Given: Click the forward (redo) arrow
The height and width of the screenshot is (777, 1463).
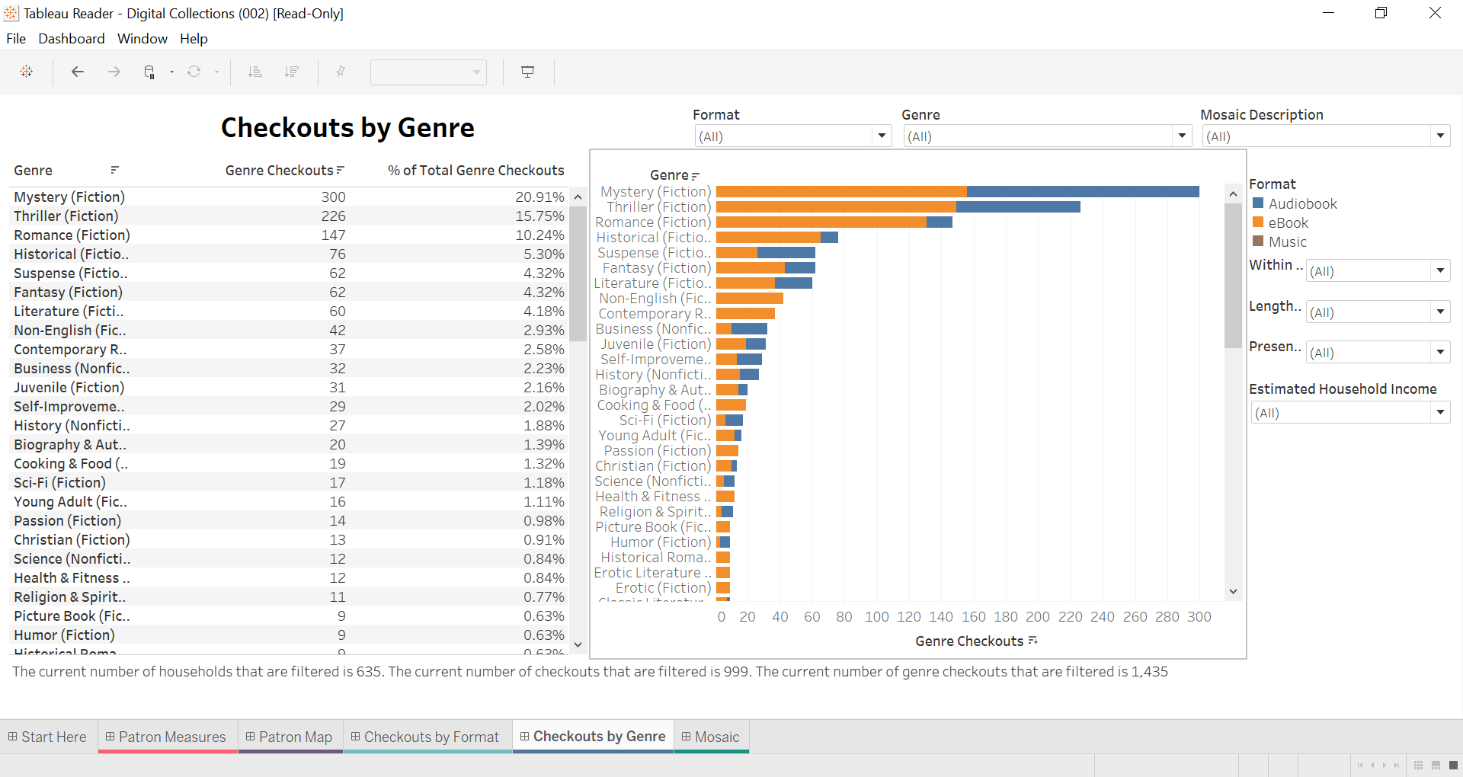Looking at the screenshot, I should (x=114, y=72).
